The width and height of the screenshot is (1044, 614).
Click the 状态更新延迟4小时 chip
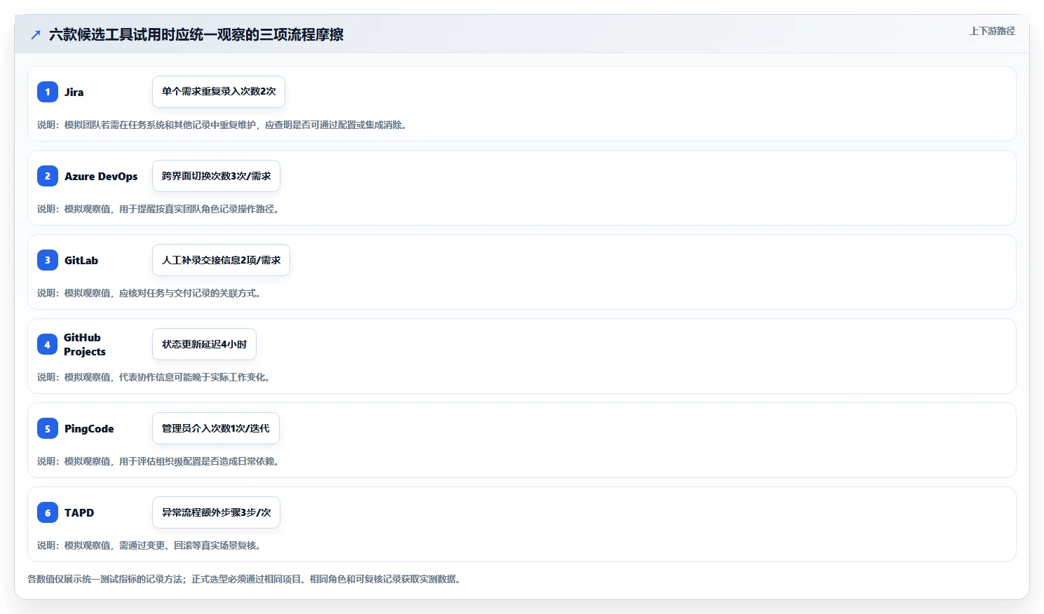click(x=204, y=344)
